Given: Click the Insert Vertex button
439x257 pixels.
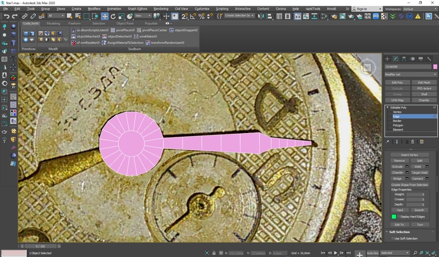Looking at the screenshot, I should 409,155.
